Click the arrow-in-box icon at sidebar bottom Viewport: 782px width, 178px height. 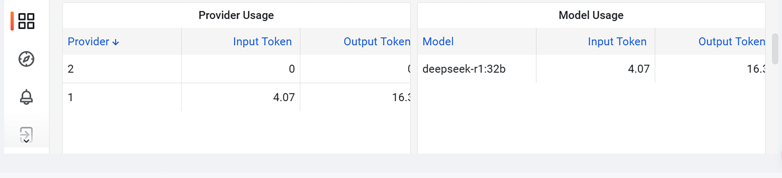(26, 135)
